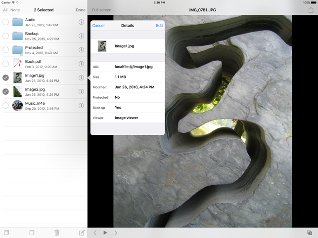
Task: Go to previous image with left chevron
Action: click(95, 233)
